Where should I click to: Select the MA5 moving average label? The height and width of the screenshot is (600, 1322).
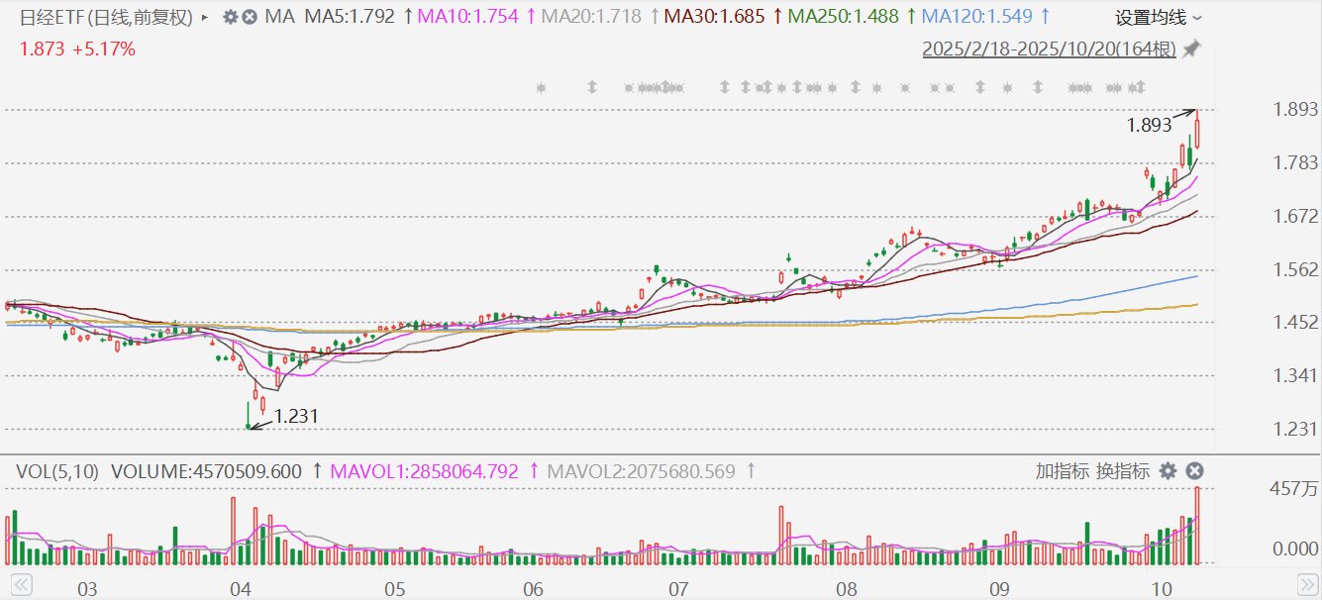pos(349,17)
